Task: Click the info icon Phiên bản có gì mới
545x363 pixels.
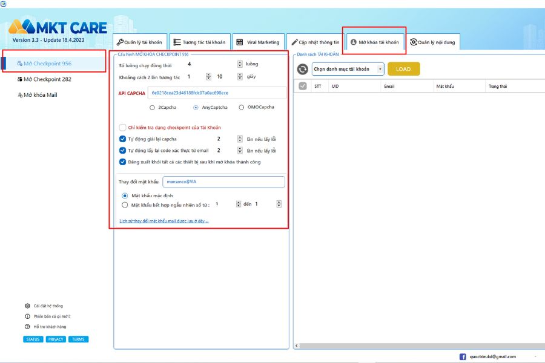Action: 27,316
